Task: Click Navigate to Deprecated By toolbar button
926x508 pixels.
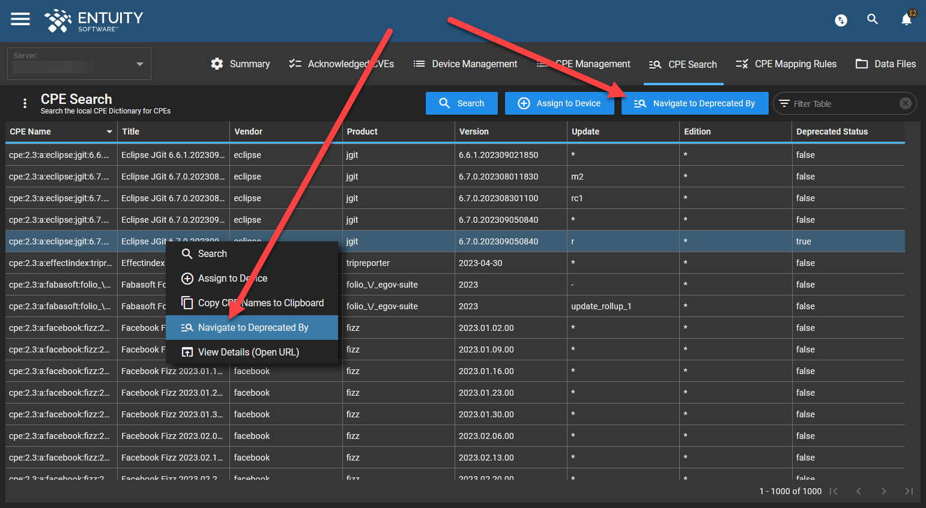Action: tap(695, 103)
